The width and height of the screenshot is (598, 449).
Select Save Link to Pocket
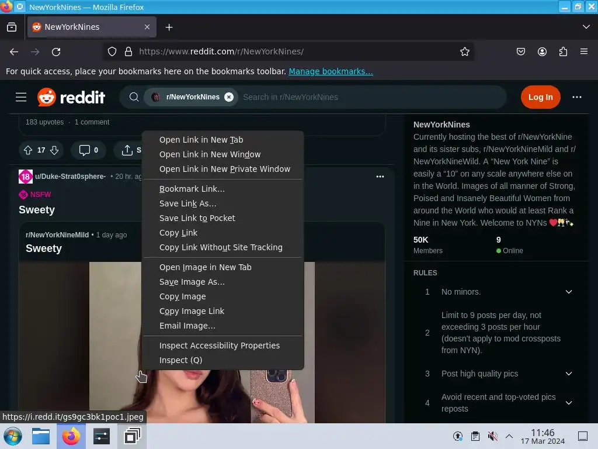222,218
